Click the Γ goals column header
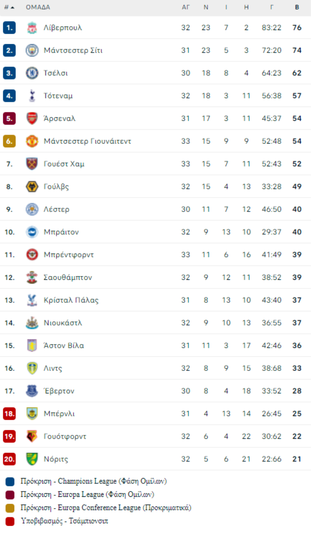The width and height of the screenshot is (311, 533). pos(272,7)
